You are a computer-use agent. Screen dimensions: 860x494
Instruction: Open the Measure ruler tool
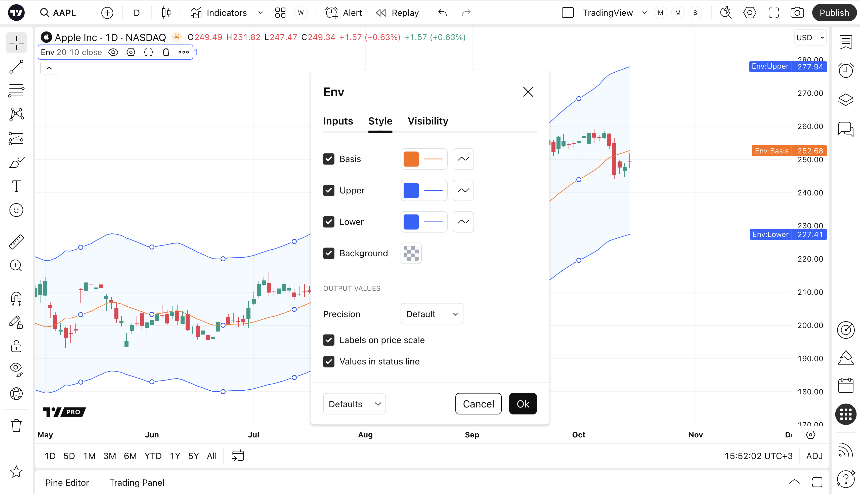pos(16,241)
